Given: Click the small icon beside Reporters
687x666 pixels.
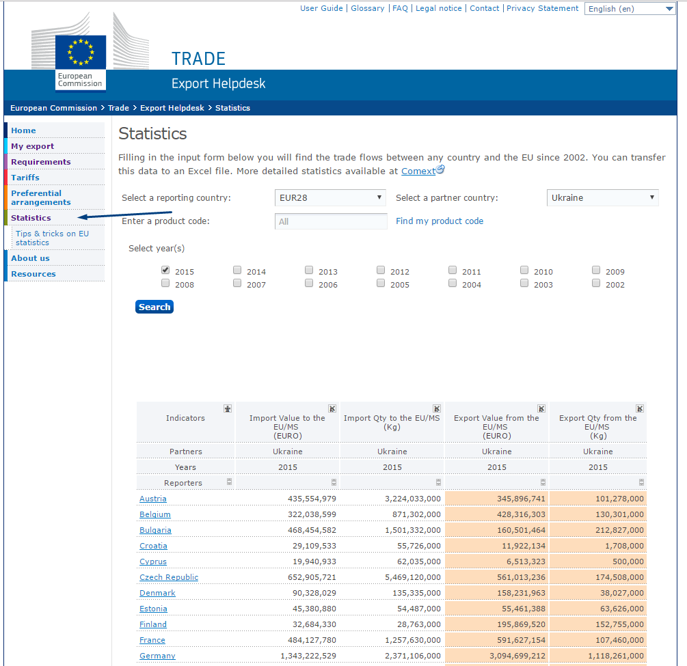Looking at the screenshot, I should (x=229, y=482).
